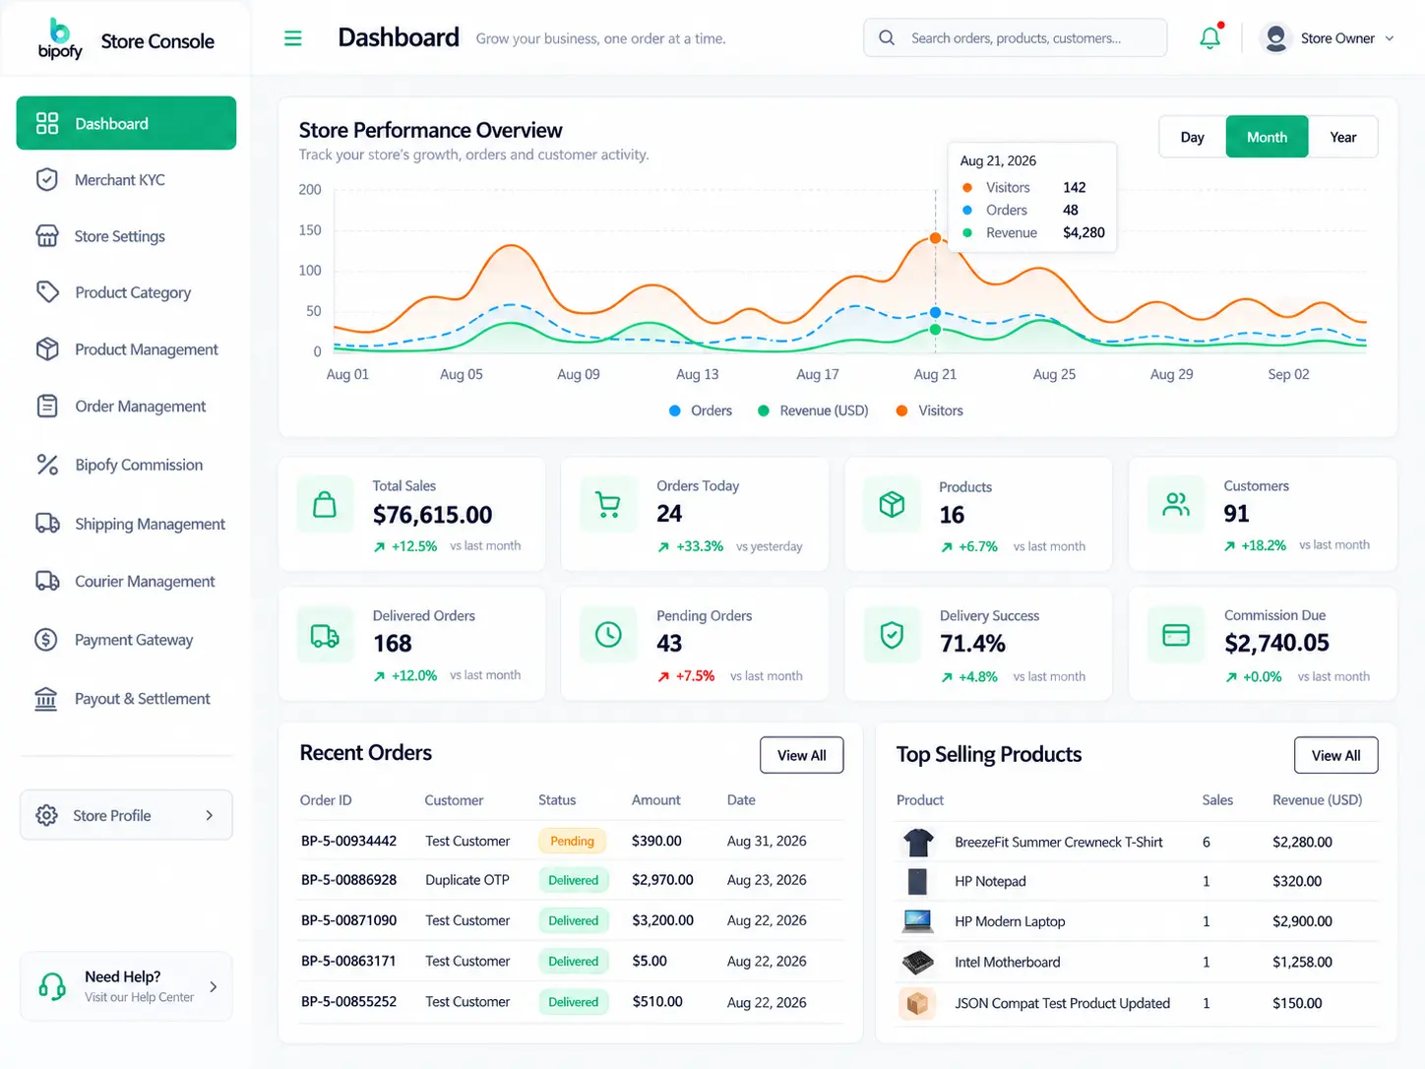Go to Merchant KYC menu item
The image size is (1425, 1069).
pos(126,179)
